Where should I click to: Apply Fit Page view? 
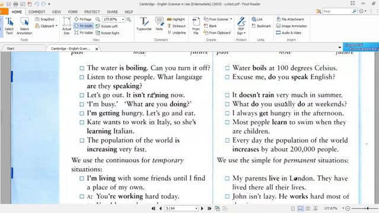(x=83, y=19)
